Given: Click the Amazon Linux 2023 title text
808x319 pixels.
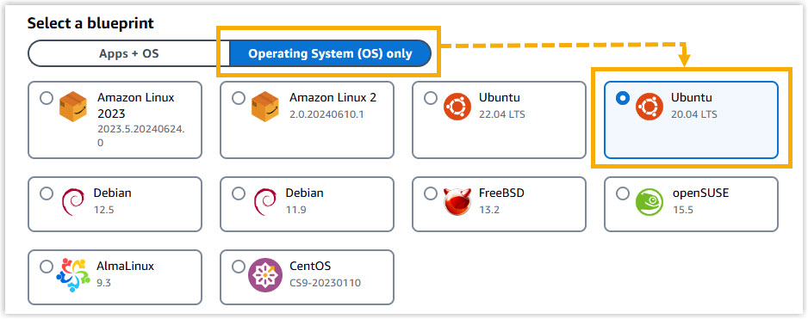Looking at the screenshot, I should point(136,106).
